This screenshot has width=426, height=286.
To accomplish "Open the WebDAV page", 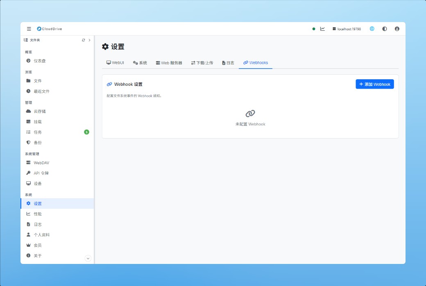I will pos(57,163).
